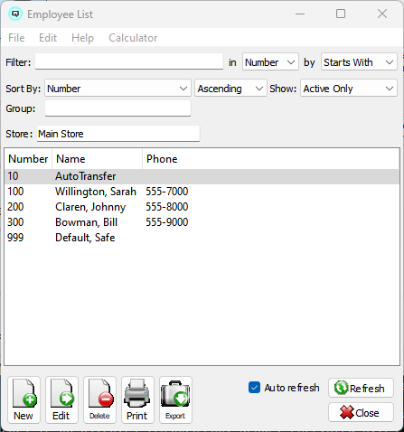
Task: Open the File menu
Action: tap(16, 38)
